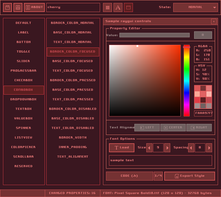Expand the State dropdown set to NORMAL
This screenshot has width=221, height=197.
[x=195, y=7]
